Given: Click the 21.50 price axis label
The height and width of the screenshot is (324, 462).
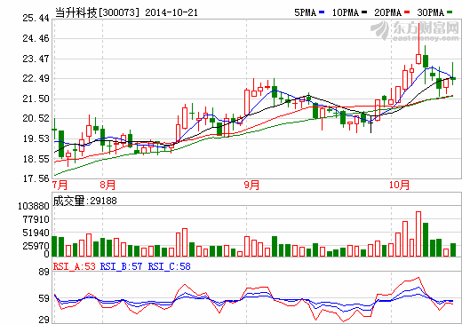Looking at the screenshot, I should pos(36,99).
